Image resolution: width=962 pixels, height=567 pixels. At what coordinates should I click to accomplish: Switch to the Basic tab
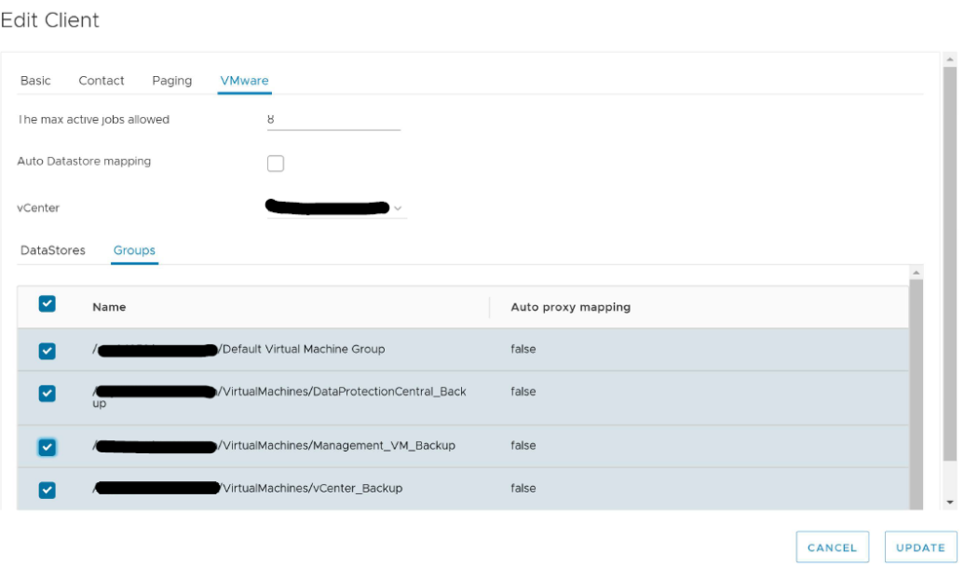[x=35, y=81]
